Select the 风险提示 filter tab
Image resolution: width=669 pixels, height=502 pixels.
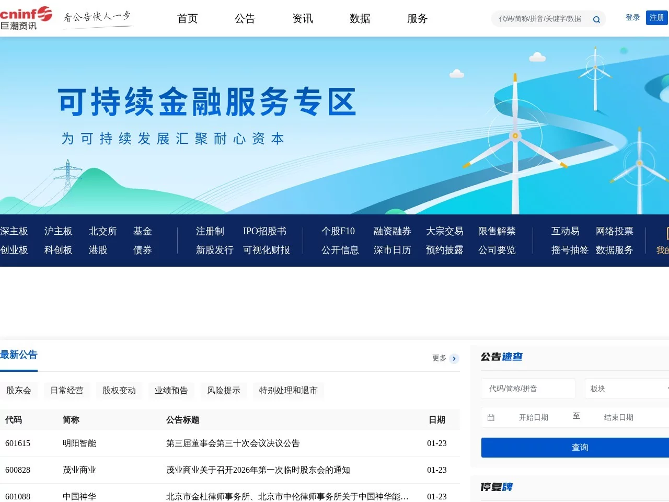click(224, 391)
